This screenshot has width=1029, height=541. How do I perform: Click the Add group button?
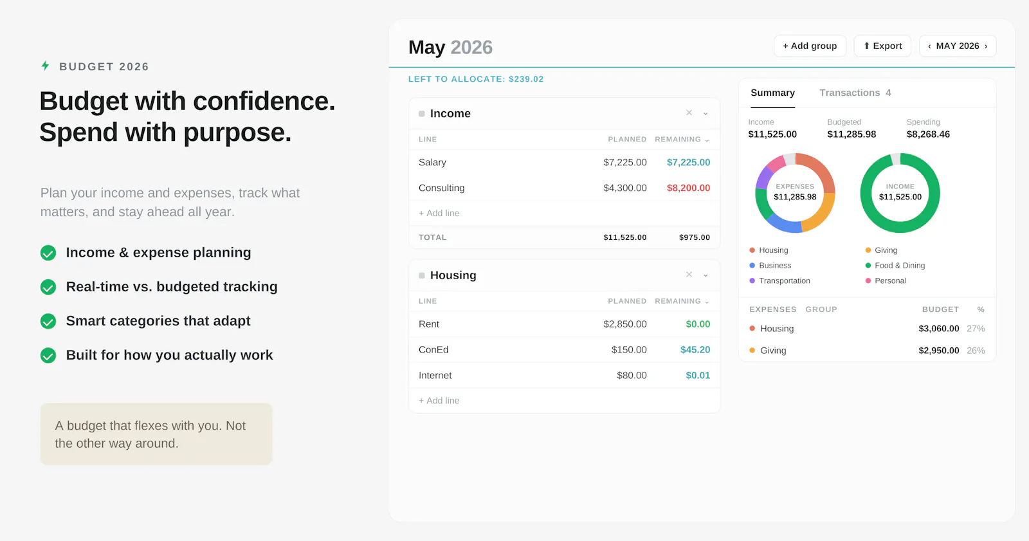click(810, 46)
